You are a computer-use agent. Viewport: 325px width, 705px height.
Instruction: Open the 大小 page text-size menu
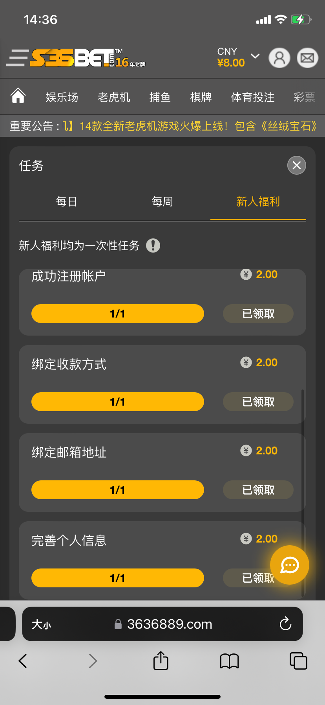(x=41, y=624)
